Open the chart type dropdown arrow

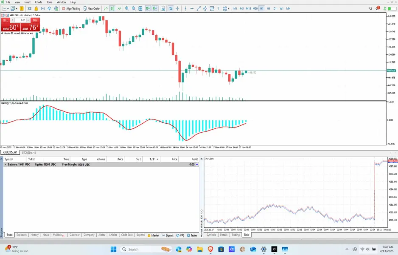pyautogui.click(x=8, y=8)
